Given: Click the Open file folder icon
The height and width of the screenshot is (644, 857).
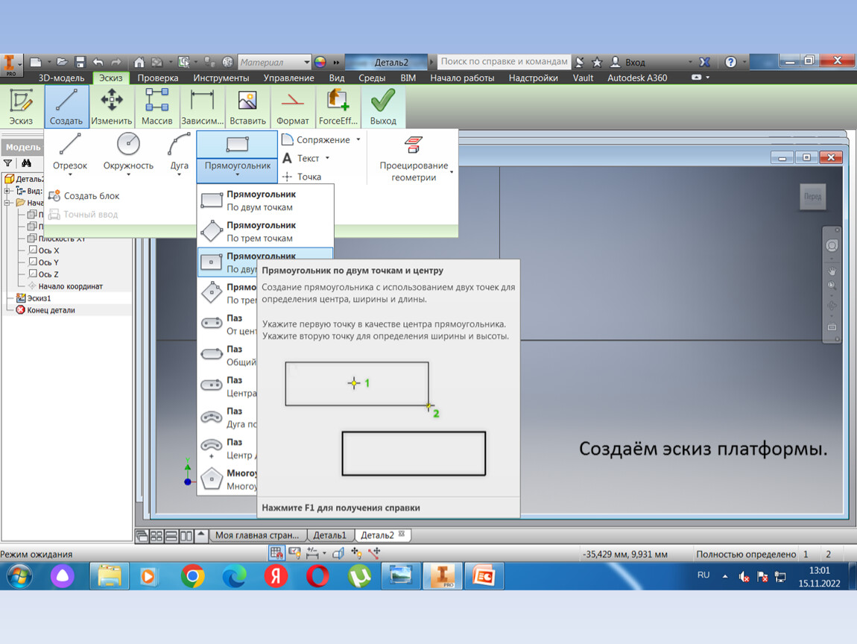Looking at the screenshot, I should tap(62, 63).
